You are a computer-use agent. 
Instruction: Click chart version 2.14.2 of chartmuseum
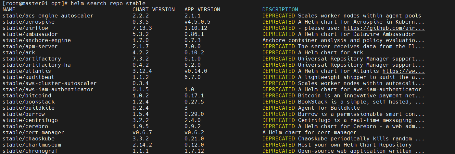click(142, 145)
